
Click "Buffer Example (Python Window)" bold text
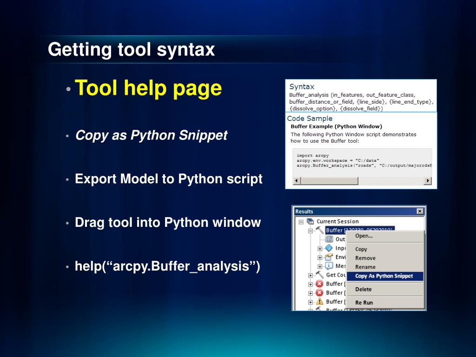point(337,126)
